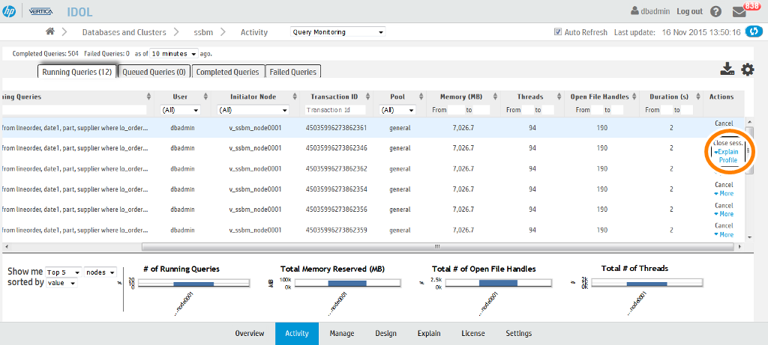Click the blue refresh icon

pyautogui.click(x=754, y=32)
